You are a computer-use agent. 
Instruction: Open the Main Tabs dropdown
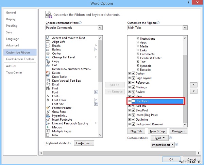[x=185, y=28]
